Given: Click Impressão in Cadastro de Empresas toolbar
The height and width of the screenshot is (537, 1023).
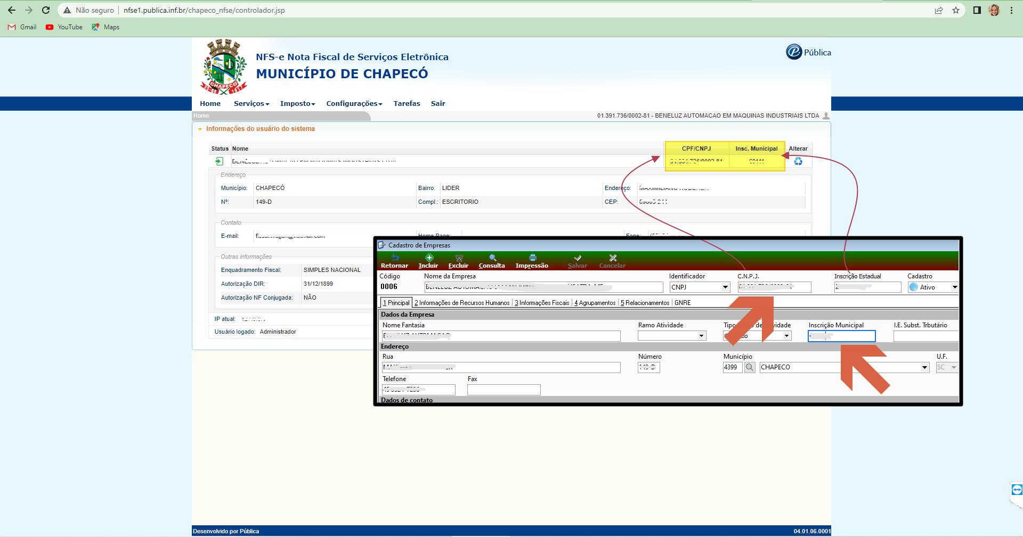Looking at the screenshot, I should (x=532, y=261).
